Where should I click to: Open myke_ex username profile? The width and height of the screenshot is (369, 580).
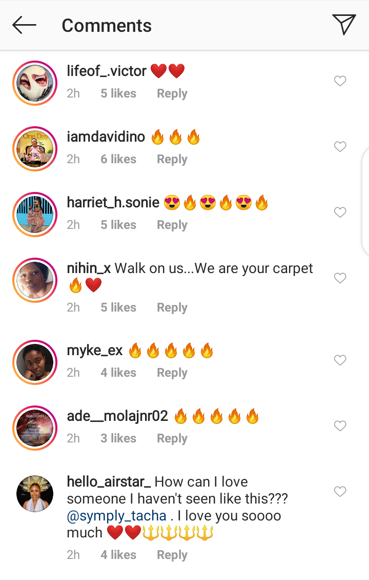tap(95, 350)
